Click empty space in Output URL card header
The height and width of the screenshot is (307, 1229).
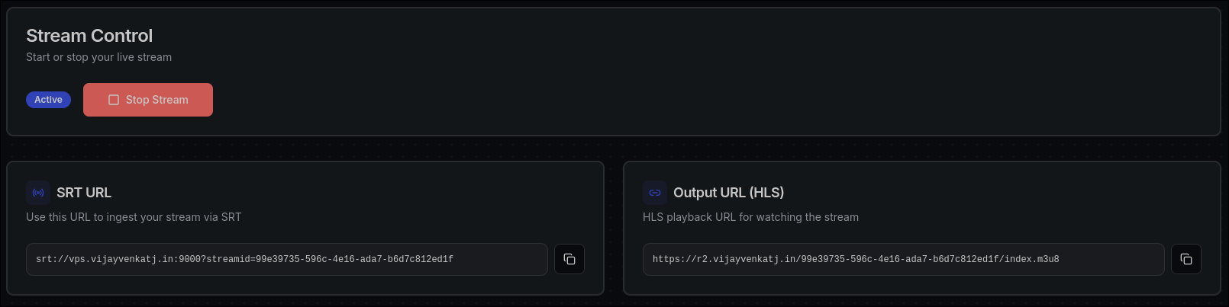tap(992, 193)
